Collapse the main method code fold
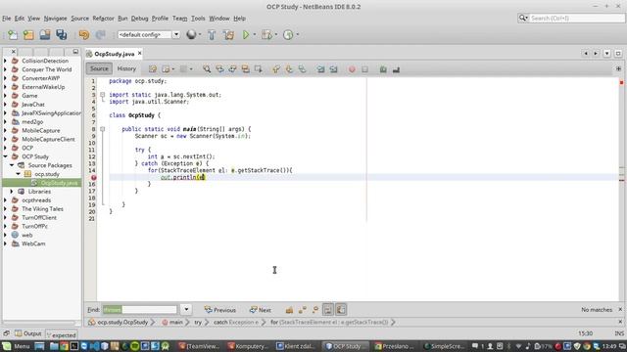 coord(102,129)
